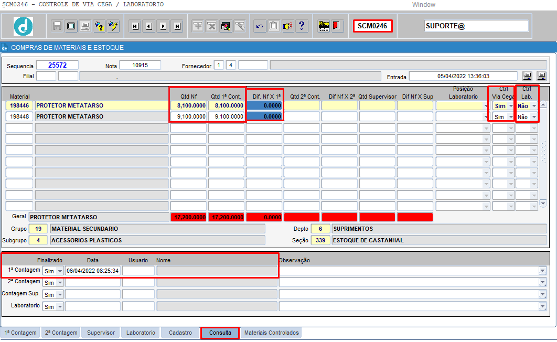
Task: Click the SCM0246 program code field
Action: [x=372, y=26]
